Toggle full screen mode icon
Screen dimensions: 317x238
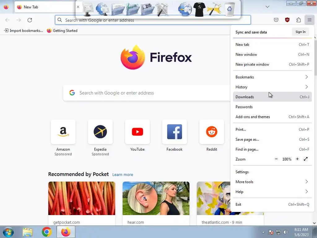(306, 159)
